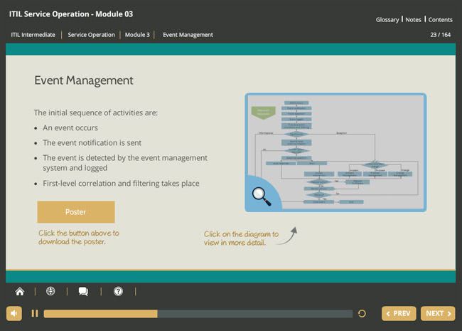The width and height of the screenshot is (462, 331).
Task: Click the bullet 'An event occurs'
Action: point(70,127)
